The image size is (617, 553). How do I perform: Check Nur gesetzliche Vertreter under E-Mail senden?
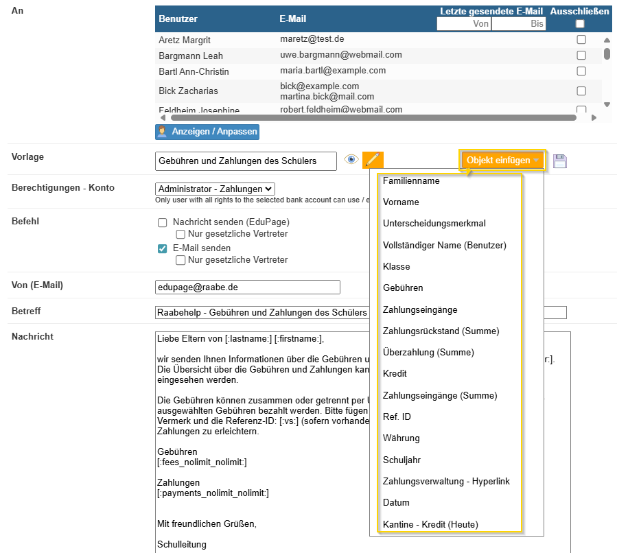(181, 260)
